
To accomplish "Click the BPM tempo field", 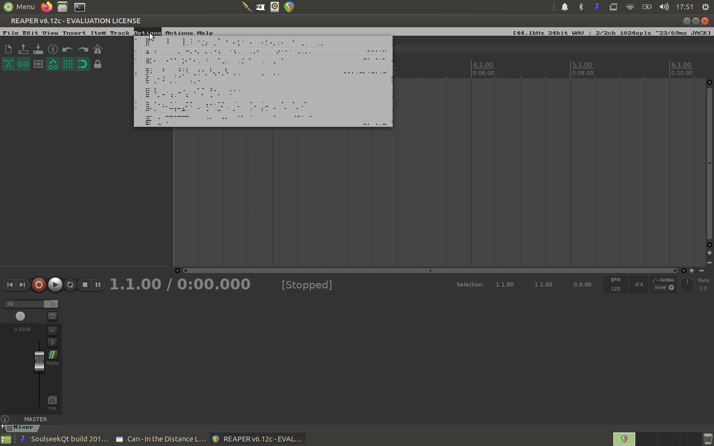I will pyautogui.click(x=615, y=284).
